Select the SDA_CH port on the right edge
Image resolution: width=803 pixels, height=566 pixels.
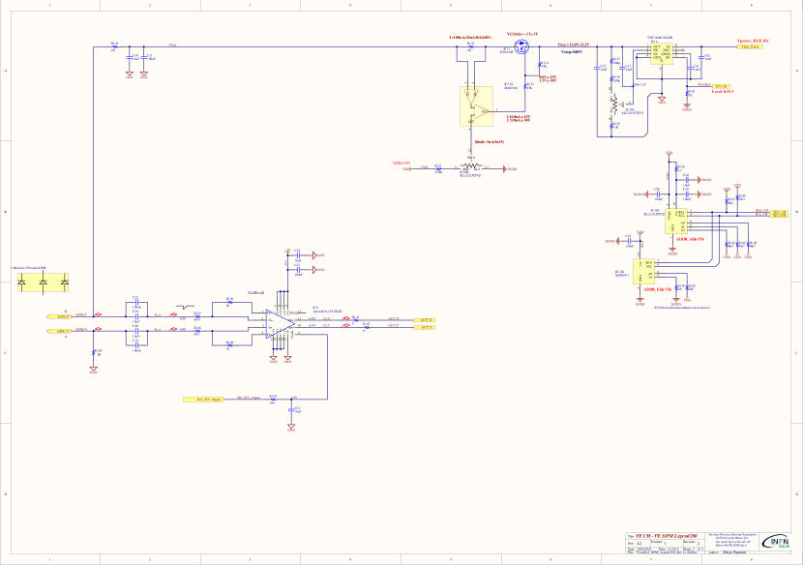pos(780,212)
